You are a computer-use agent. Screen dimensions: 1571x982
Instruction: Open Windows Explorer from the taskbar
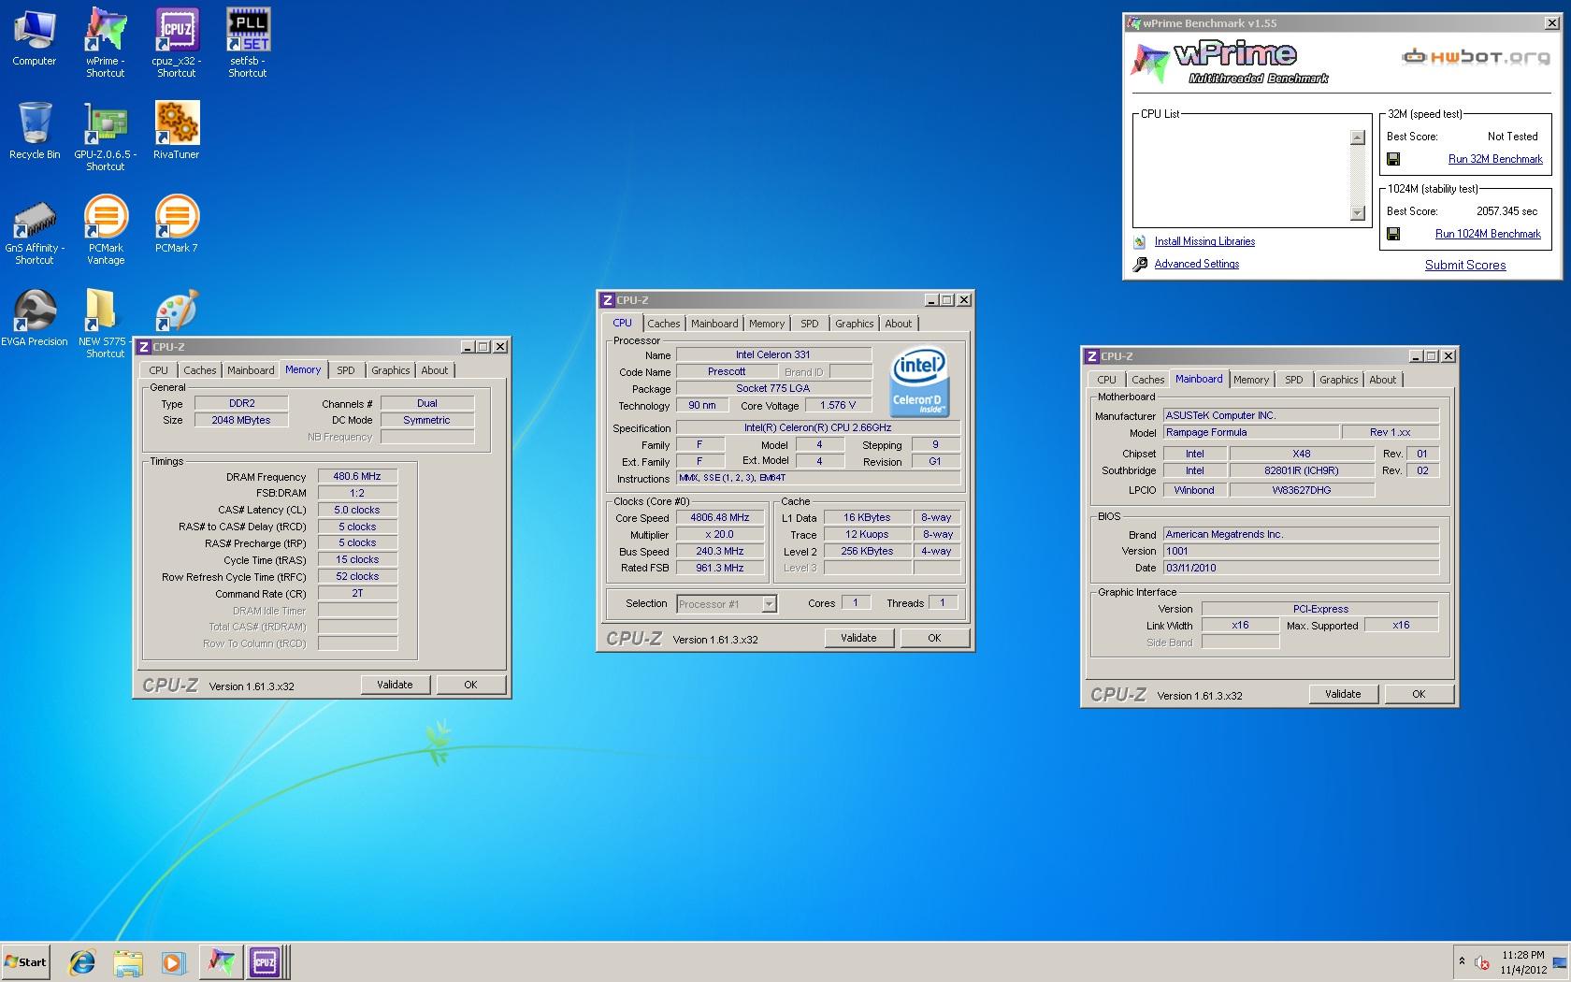pyautogui.click(x=128, y=961)
